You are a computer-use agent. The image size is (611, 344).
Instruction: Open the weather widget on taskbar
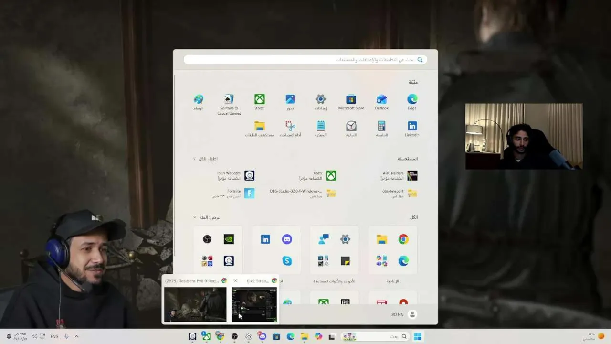coord(595,336)
